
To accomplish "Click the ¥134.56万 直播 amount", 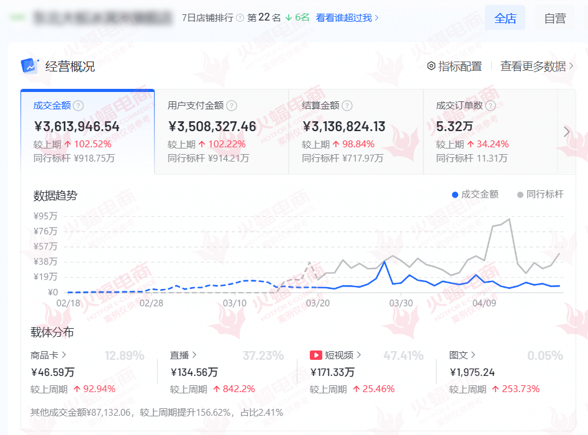I will click(x=194, y=372).
